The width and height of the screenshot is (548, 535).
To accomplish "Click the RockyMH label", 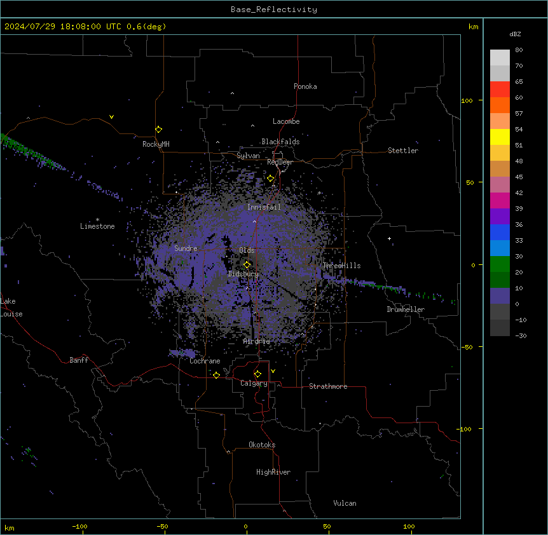I will click(156, 144).
